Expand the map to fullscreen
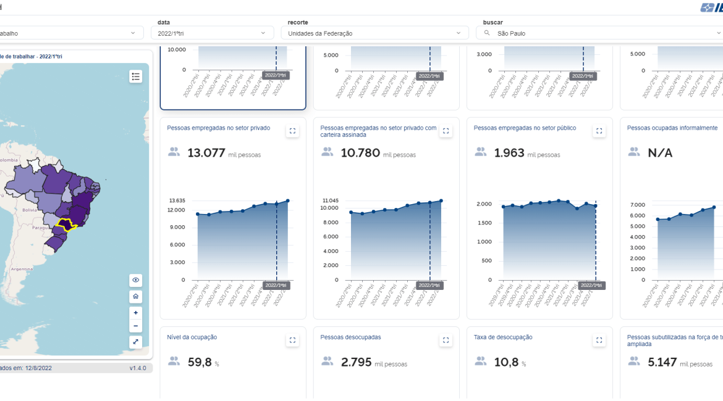 pyautogui.click(x=136, y=342)
